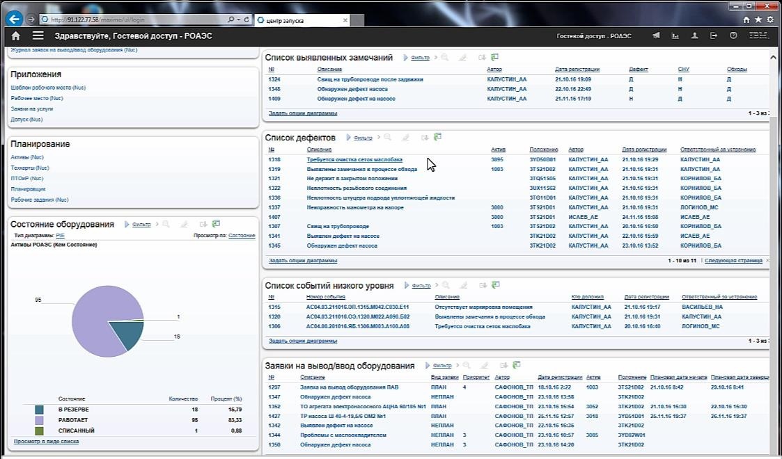Refresh the Заявки на вывод/ввод оборудования portlet
Viewport: 782px width, 459px height.
[517, 365]
